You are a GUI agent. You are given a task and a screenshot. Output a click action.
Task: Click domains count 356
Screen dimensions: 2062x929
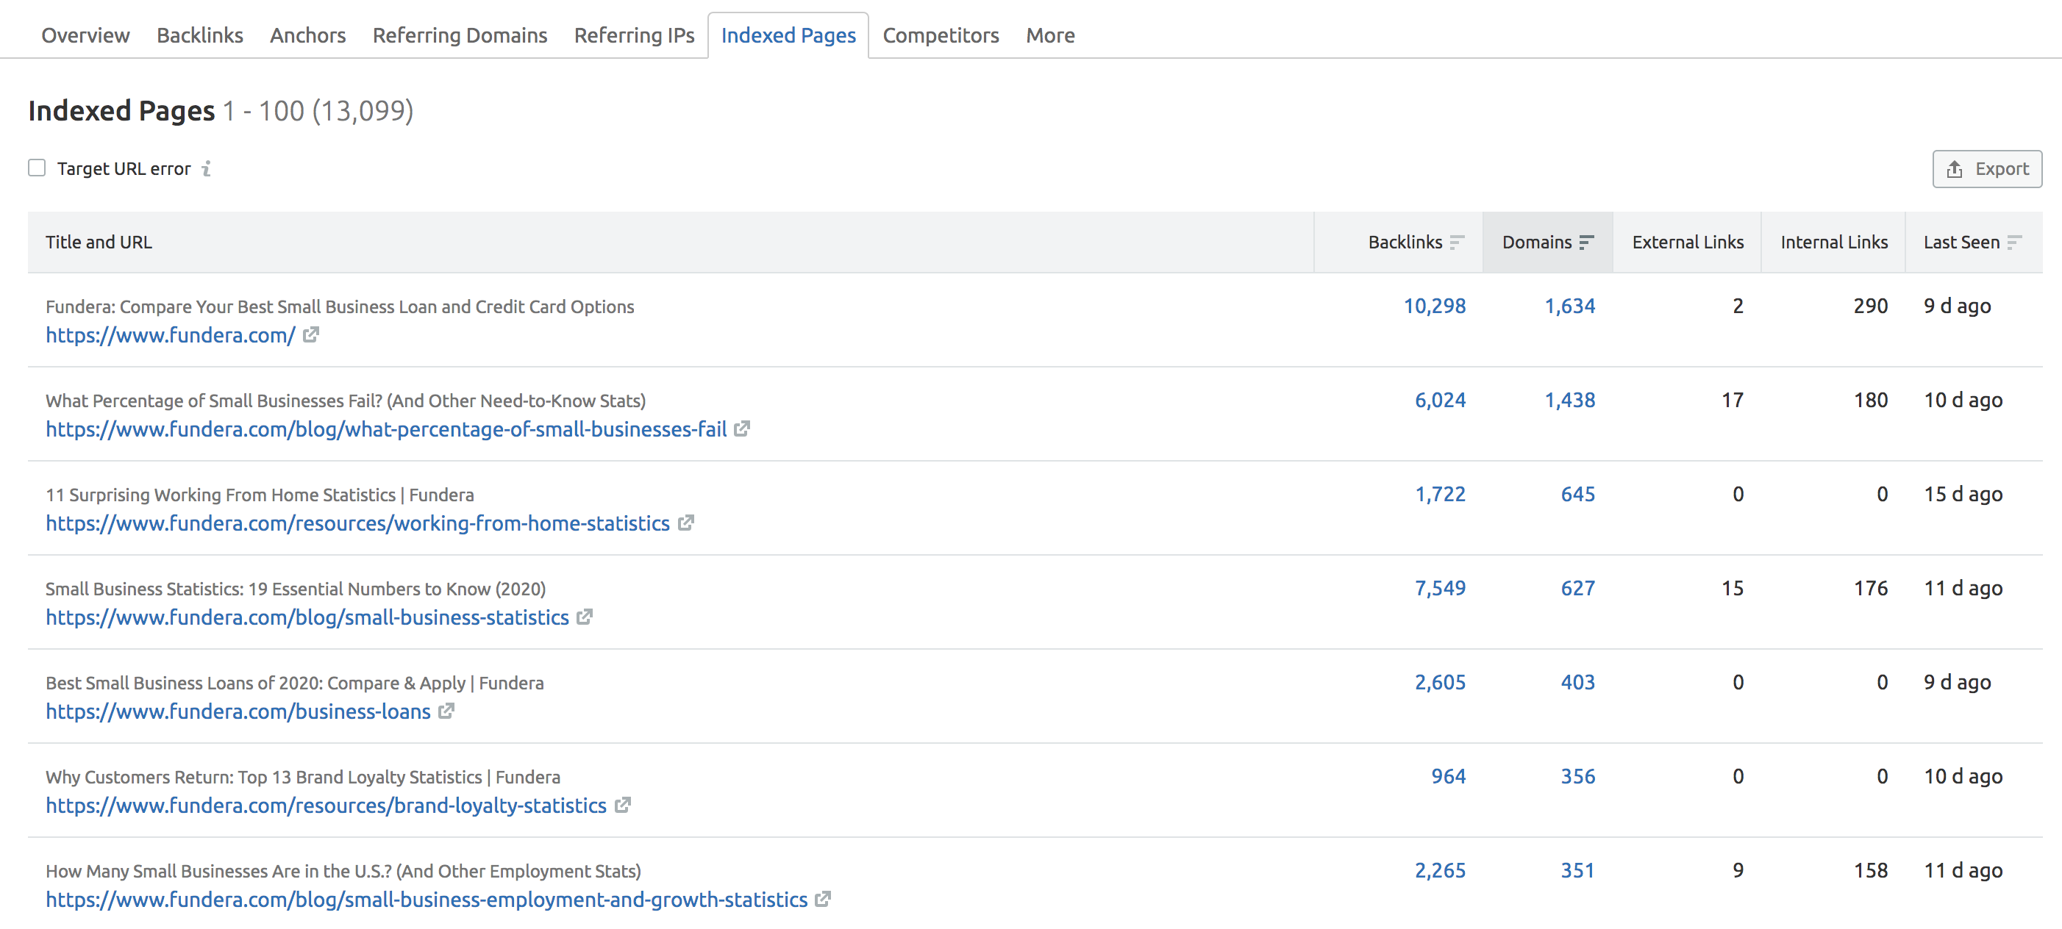pyautogui.click(x=1577, y=776)
